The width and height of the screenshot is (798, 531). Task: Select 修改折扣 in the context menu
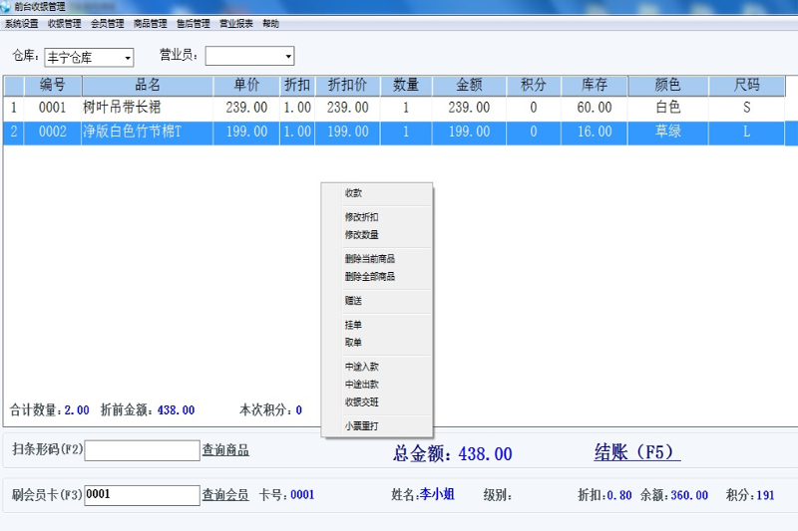[x=361, y=217]
